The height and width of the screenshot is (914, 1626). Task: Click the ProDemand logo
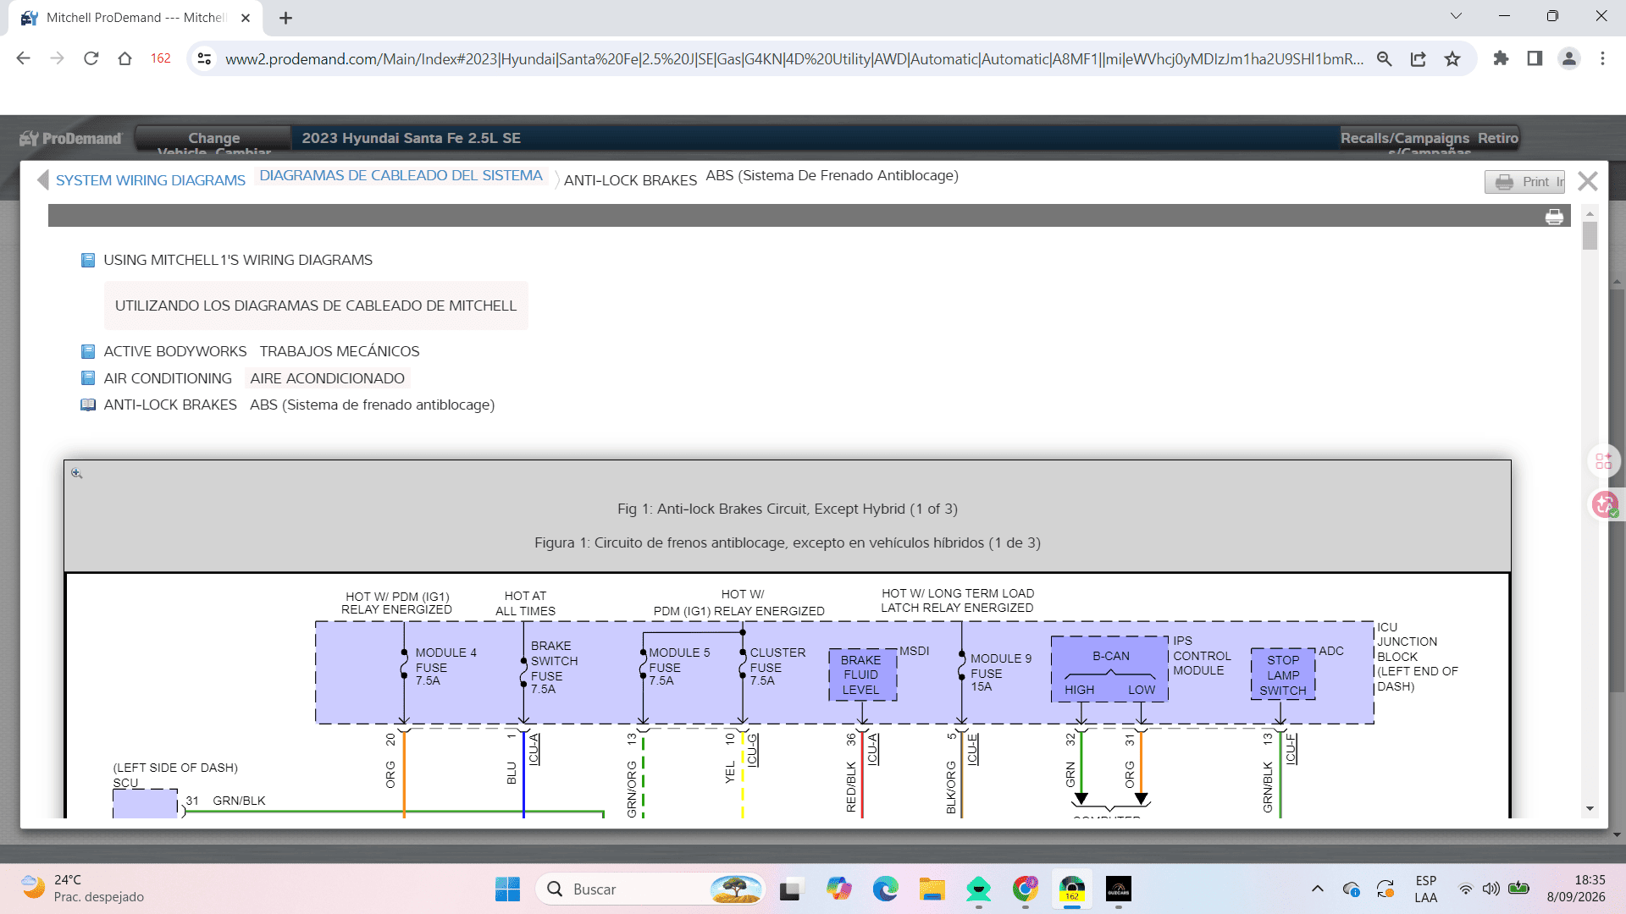71,138
